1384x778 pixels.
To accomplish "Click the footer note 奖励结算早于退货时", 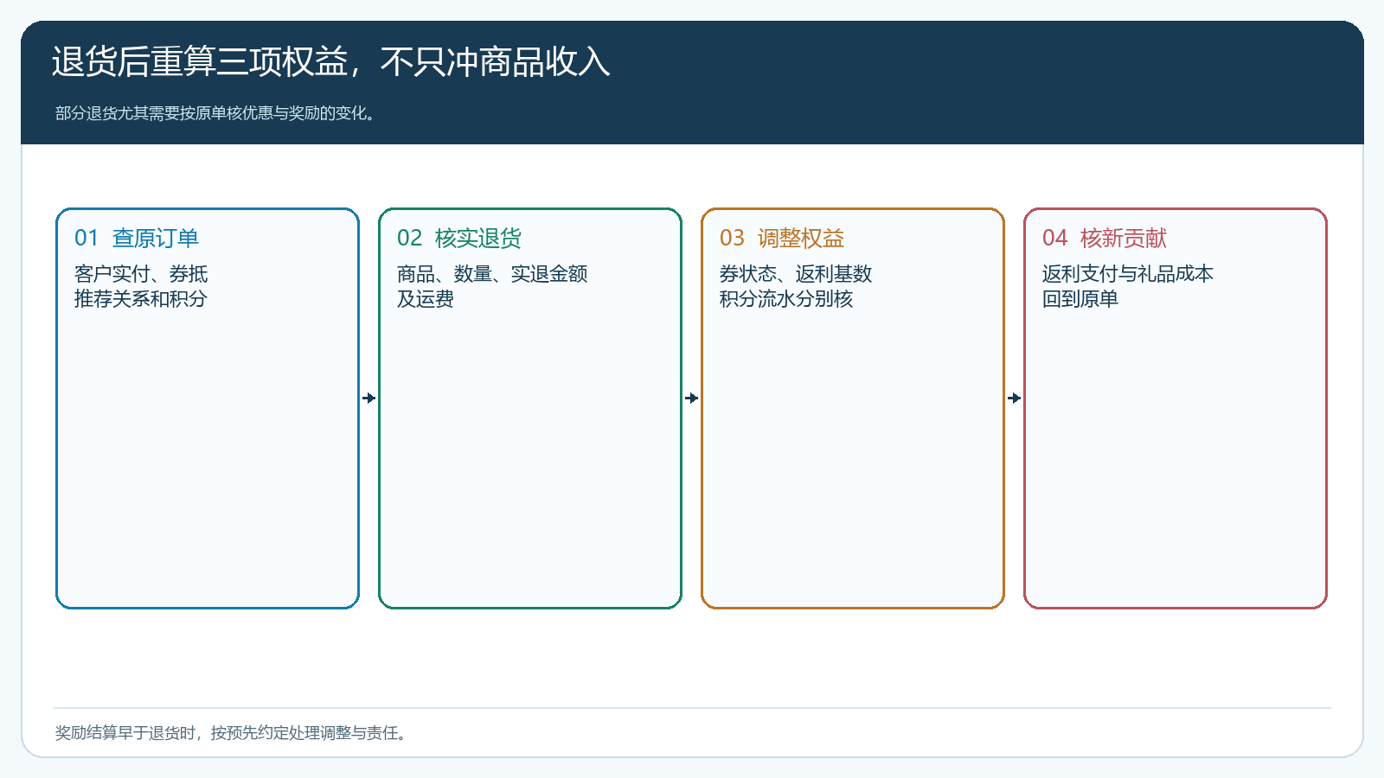I will coord(232,733).
